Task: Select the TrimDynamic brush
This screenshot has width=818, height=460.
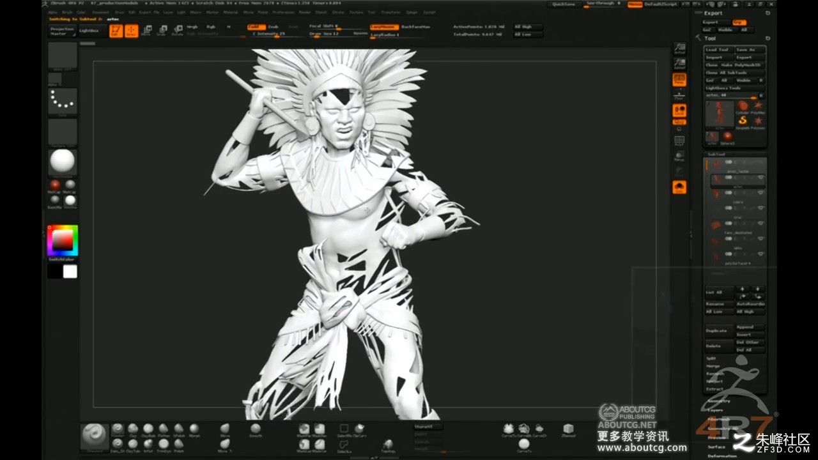Action: (x=164, y=445)
